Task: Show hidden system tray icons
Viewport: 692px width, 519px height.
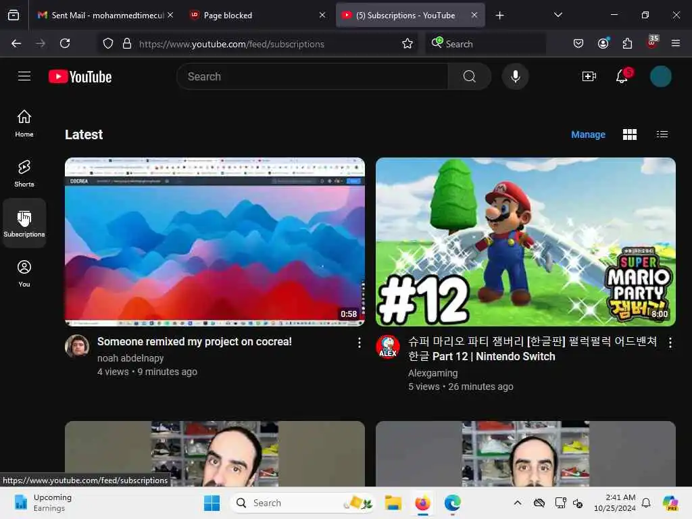Action: [x=517, y=503]
